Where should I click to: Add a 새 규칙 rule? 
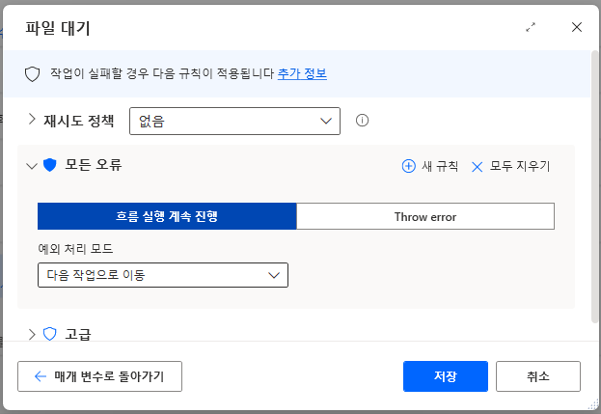click(430, 166)
